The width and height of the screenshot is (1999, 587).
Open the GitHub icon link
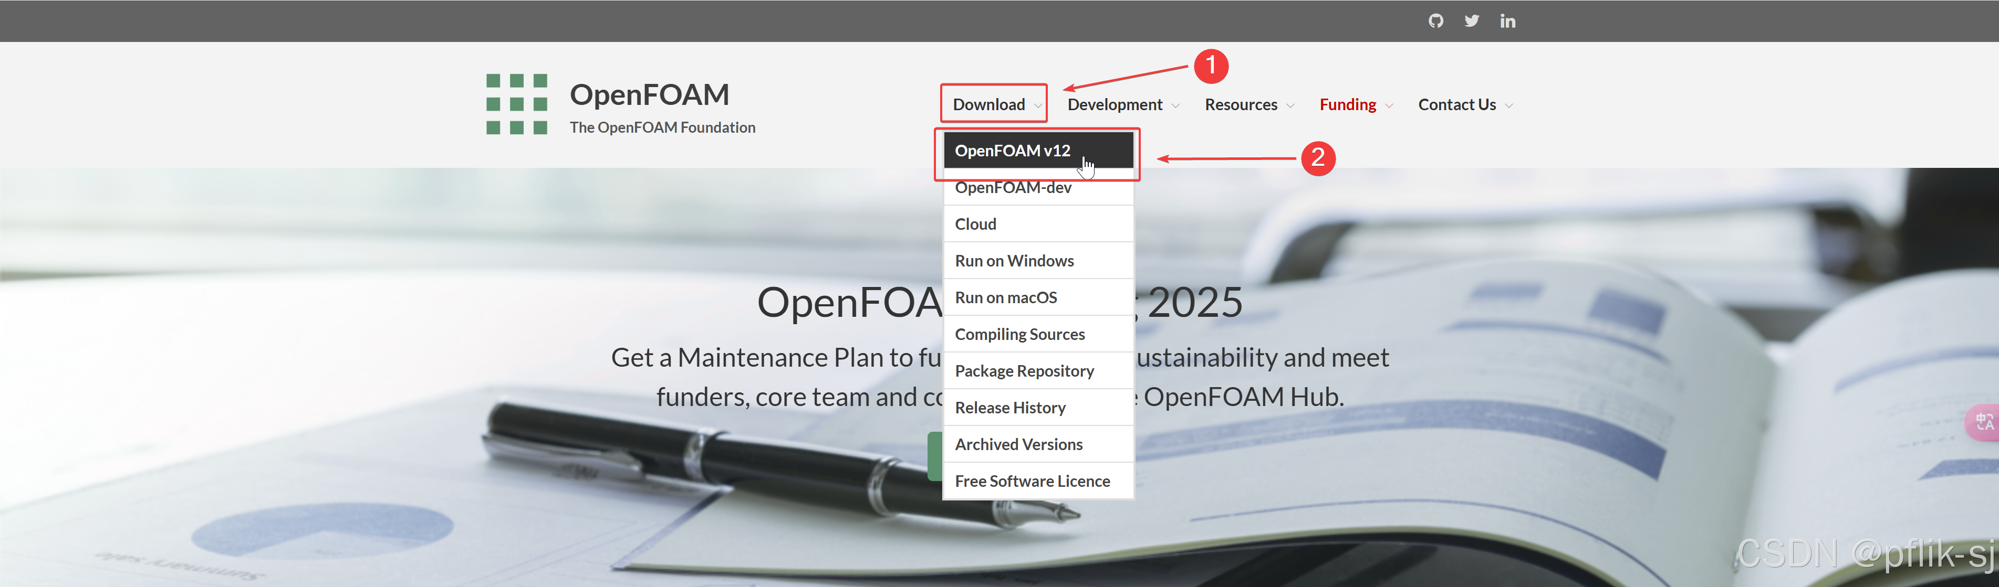1435,21
